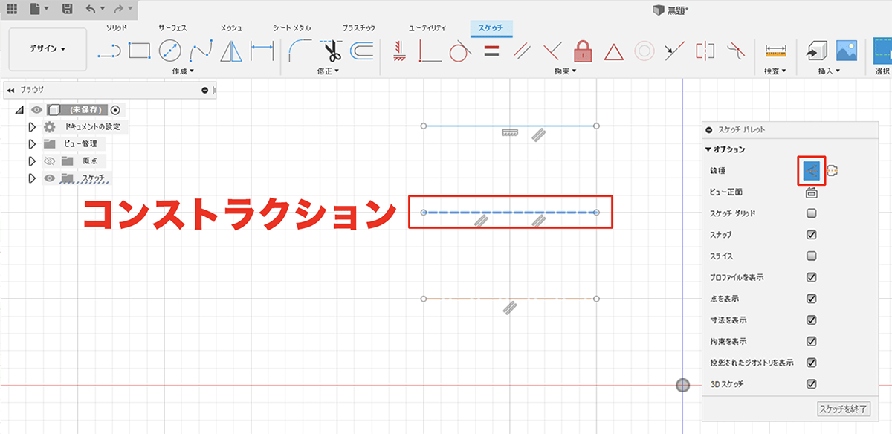Click the スケッチを終了 button
This screenshot has height=434, width=892.
(842, 409)
